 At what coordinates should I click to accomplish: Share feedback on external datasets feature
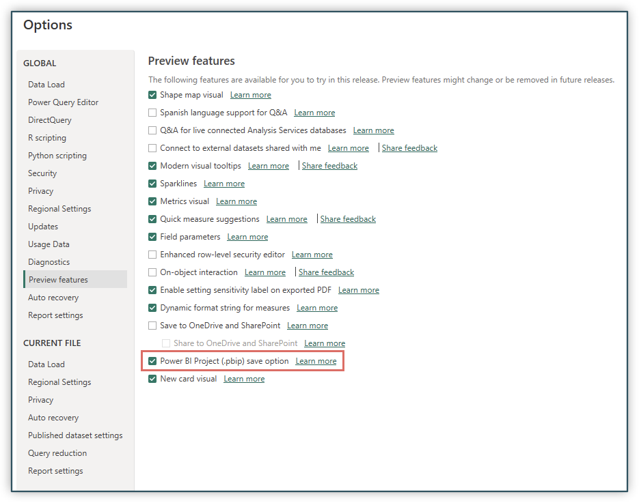pyautogui.click(x=409, y=148)
